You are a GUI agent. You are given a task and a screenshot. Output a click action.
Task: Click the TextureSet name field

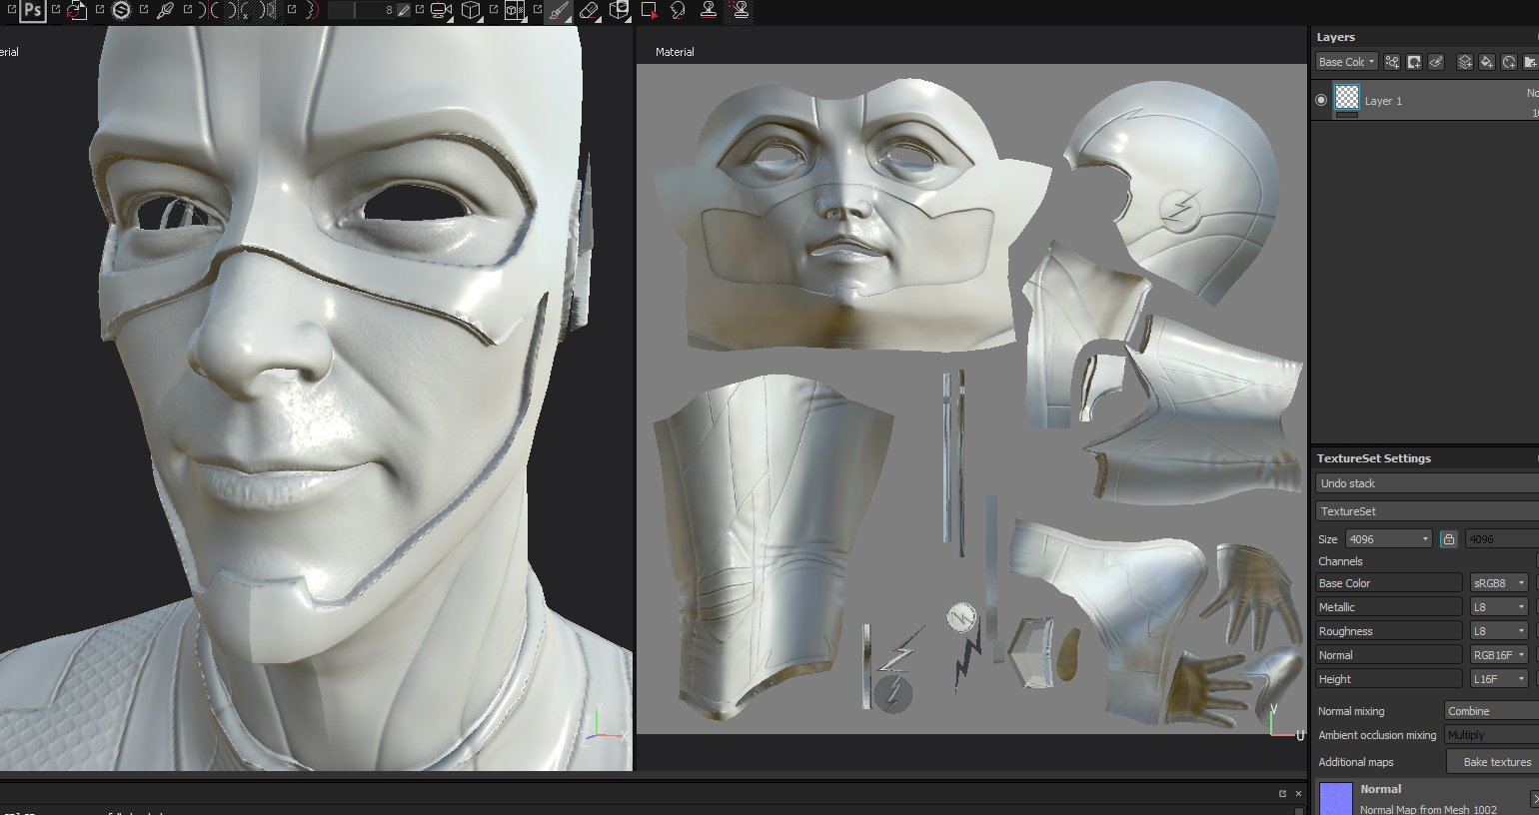tap(1427, 511)
